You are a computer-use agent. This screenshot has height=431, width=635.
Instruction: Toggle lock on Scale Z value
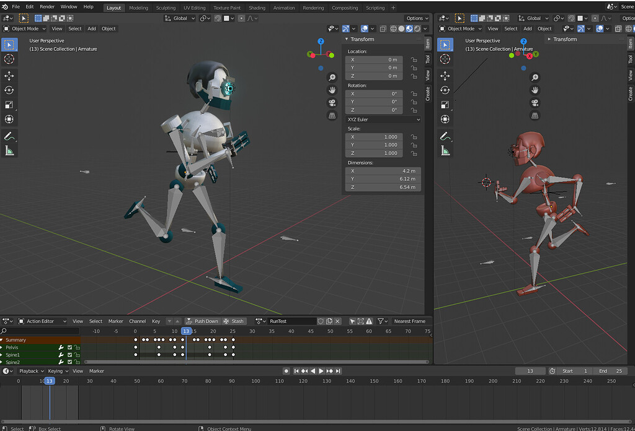point(414,153)
